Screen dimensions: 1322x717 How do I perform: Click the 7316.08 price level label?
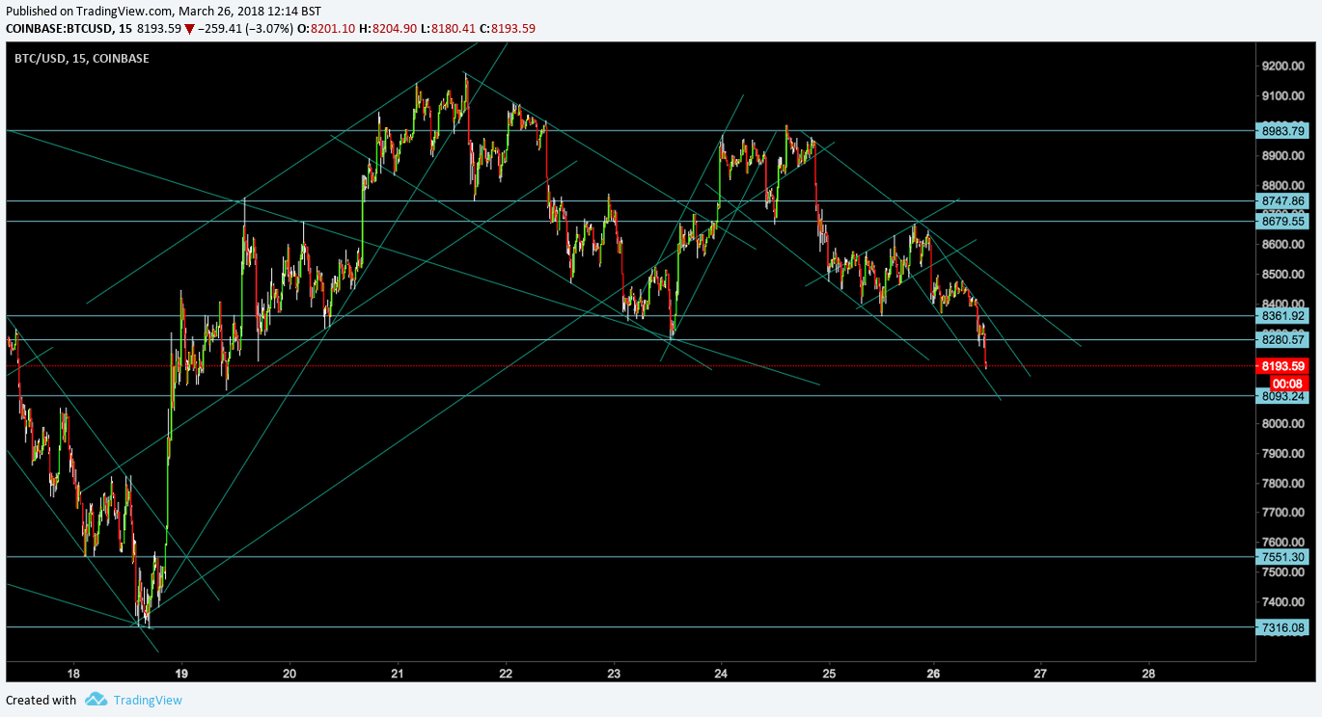click(1283, 627)
